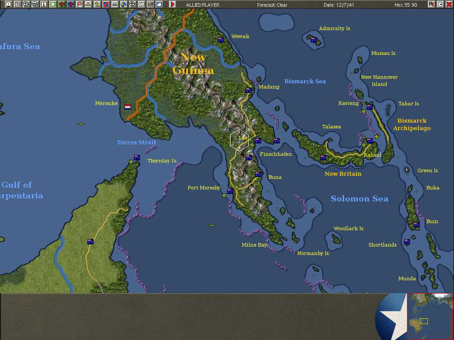
Task: Click the fort square icon at Port Moresby
Action: (224, 195)
